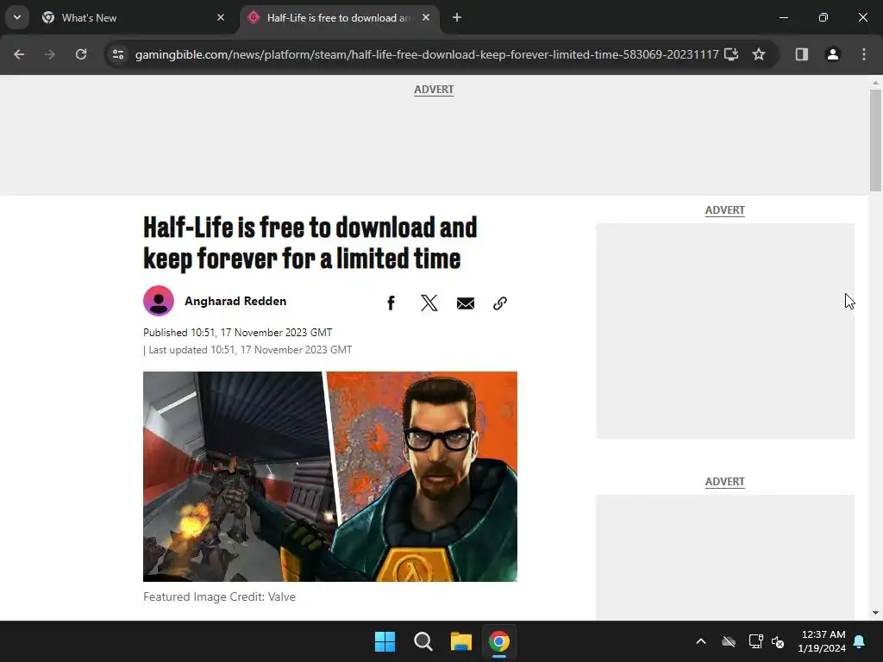Click the muted volume tray icon

click(779, 641)
